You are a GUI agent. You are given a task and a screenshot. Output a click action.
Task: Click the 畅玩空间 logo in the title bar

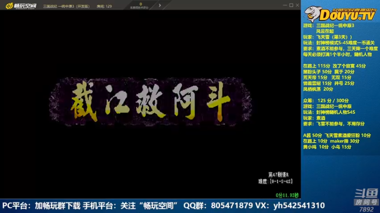[21, 6]
